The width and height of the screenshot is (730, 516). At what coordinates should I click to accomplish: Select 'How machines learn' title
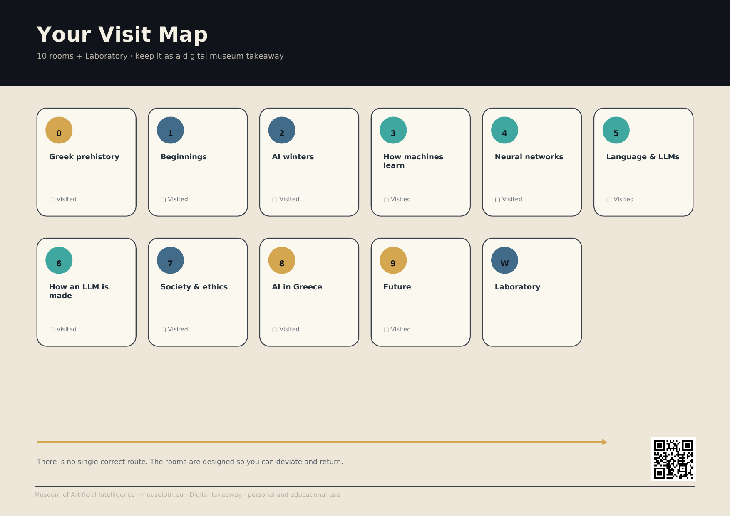(x=413, y=161)
